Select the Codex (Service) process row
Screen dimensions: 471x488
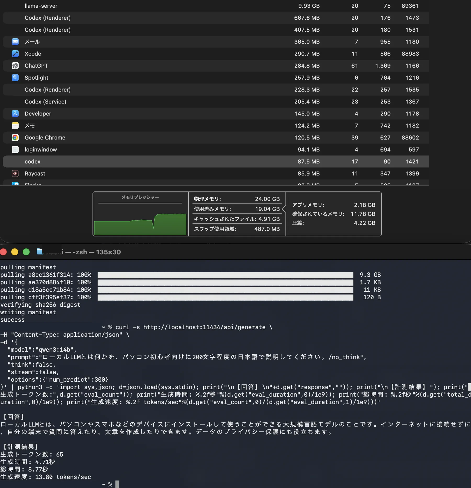[216, 102]
